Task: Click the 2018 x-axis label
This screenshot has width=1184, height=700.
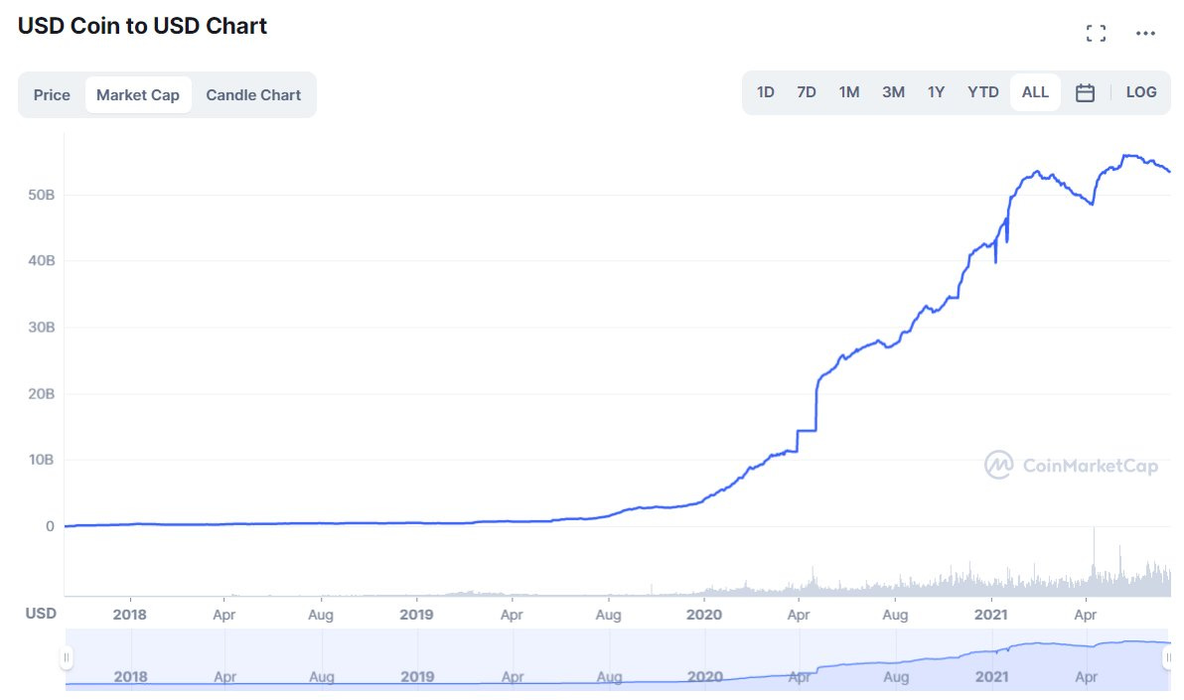Action: pyautogui.click(x=130, y=615)
